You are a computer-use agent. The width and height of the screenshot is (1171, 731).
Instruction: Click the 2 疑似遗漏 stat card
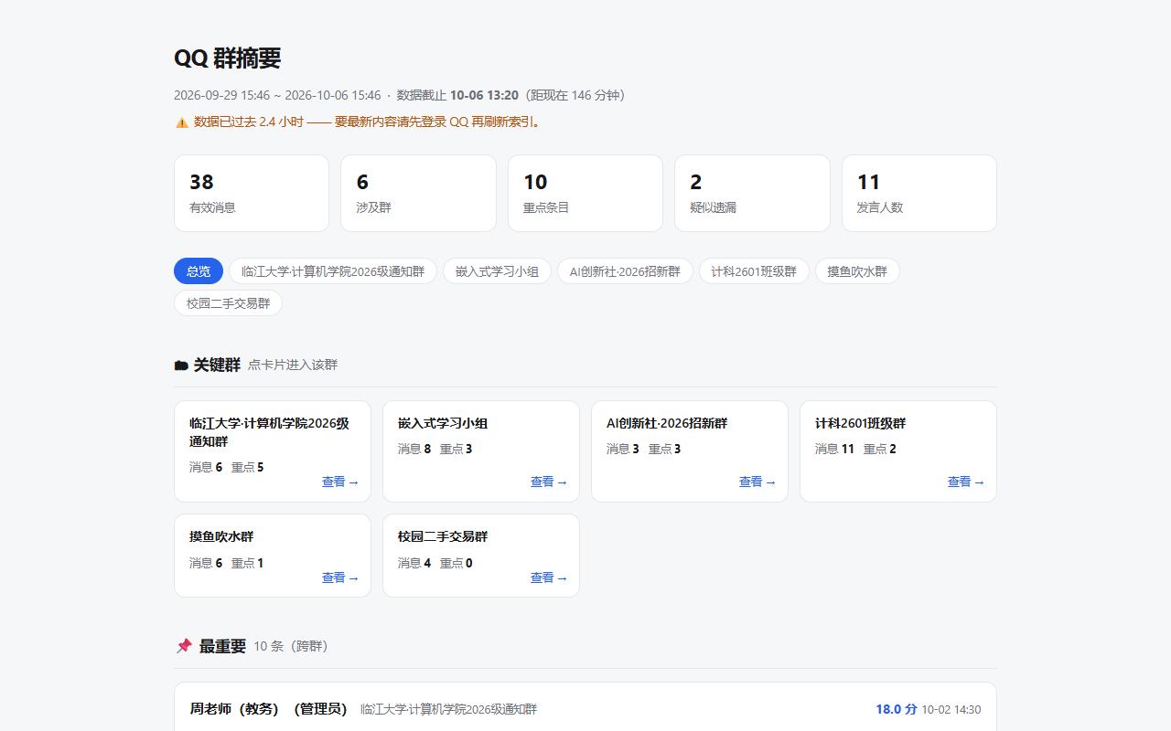coord(752,193)
